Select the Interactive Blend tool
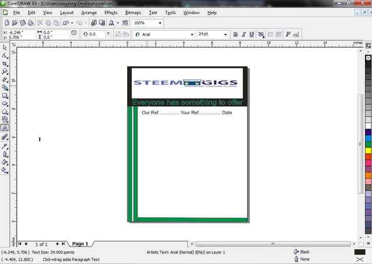This screenshot has width=372, height=264. [5, 137]
